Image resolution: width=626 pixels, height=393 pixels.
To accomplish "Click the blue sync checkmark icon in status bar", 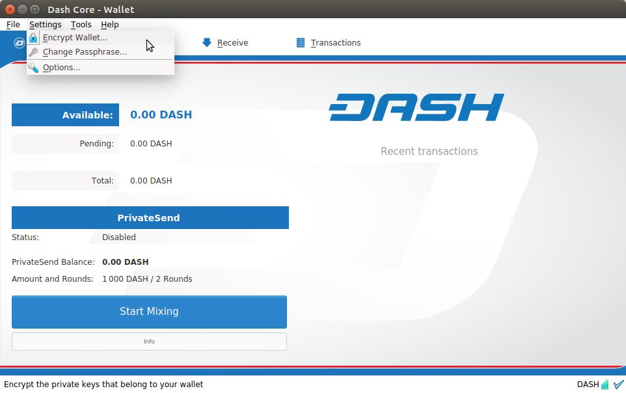I will coord(619,385).
